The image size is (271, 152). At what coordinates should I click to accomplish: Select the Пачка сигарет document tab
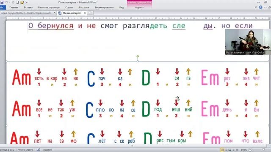point(72,13)
